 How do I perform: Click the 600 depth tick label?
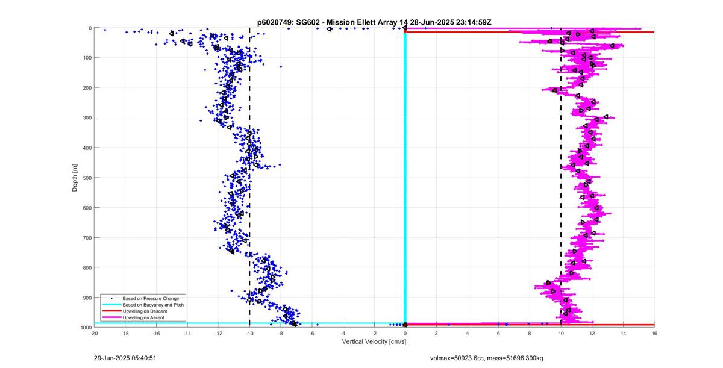coord(86,208)
